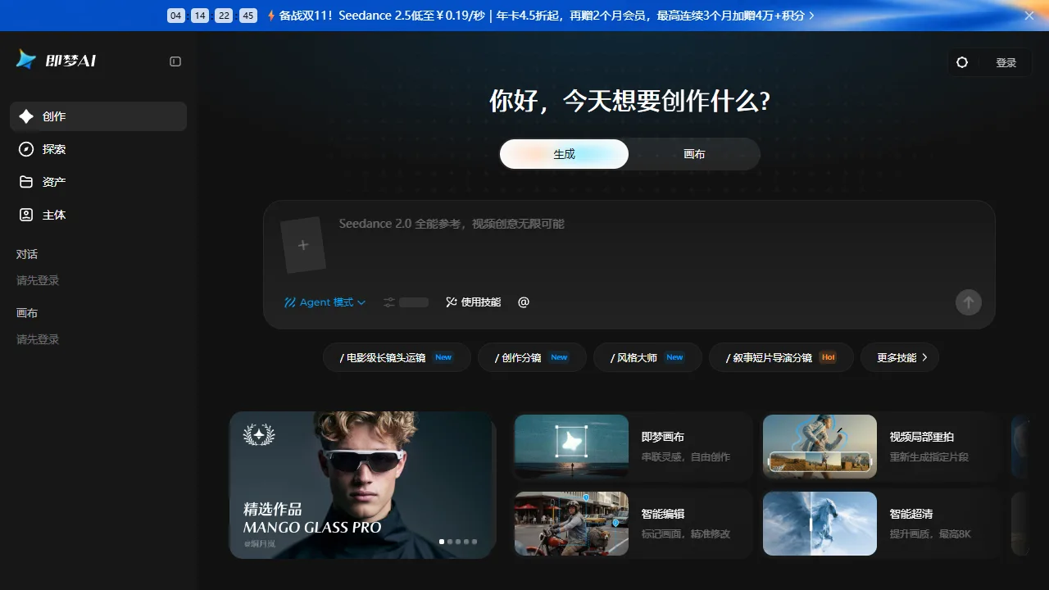Click 请先登录 under 对话
This screenshot has width=1049, height=590.
click(x=38, y=280)
